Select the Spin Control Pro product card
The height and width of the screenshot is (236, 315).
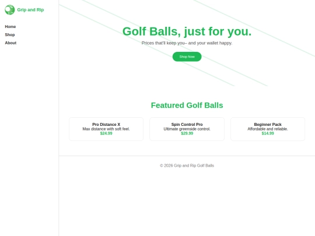click(x=187, y=129)
